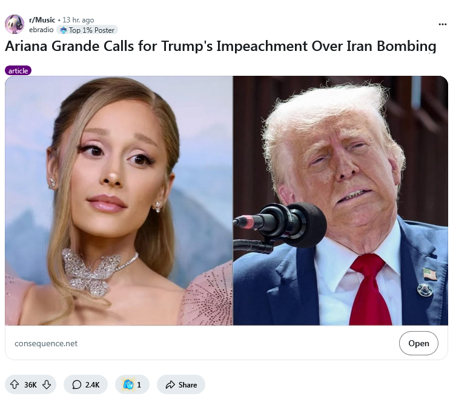Click the Share button label

point(188,385)
